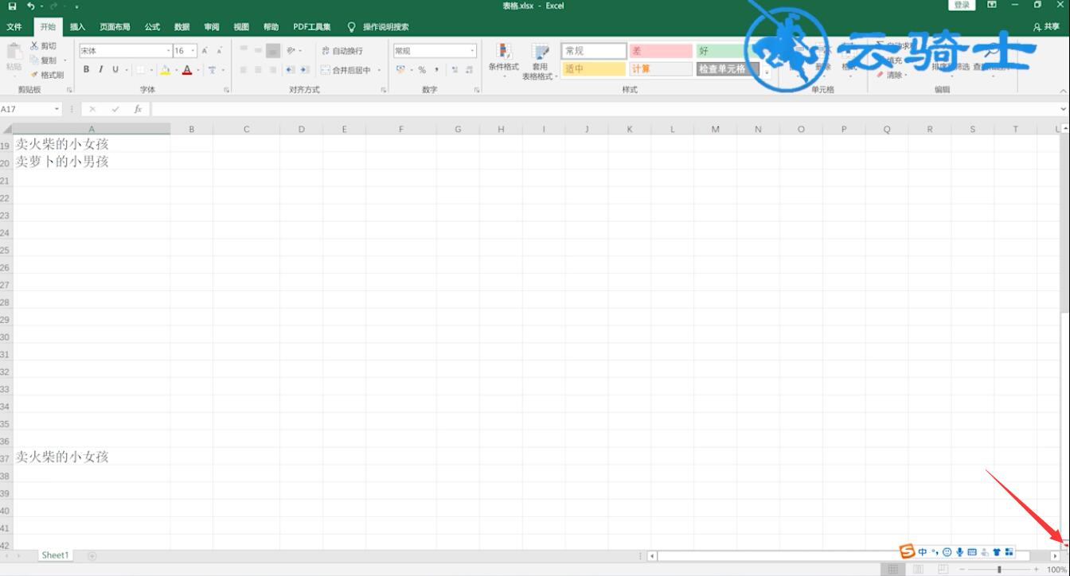This screenshot has width=1070, height=576.
Task: Increase the cell indent
Action: tap(304, 70)
